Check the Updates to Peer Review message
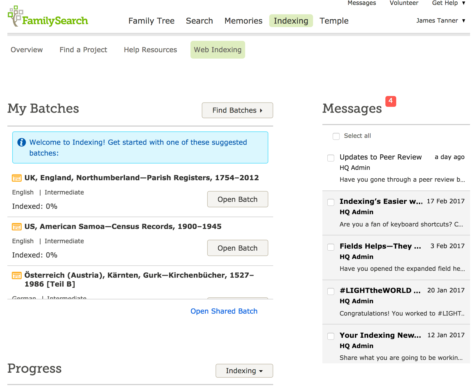 tap(331, 158)
